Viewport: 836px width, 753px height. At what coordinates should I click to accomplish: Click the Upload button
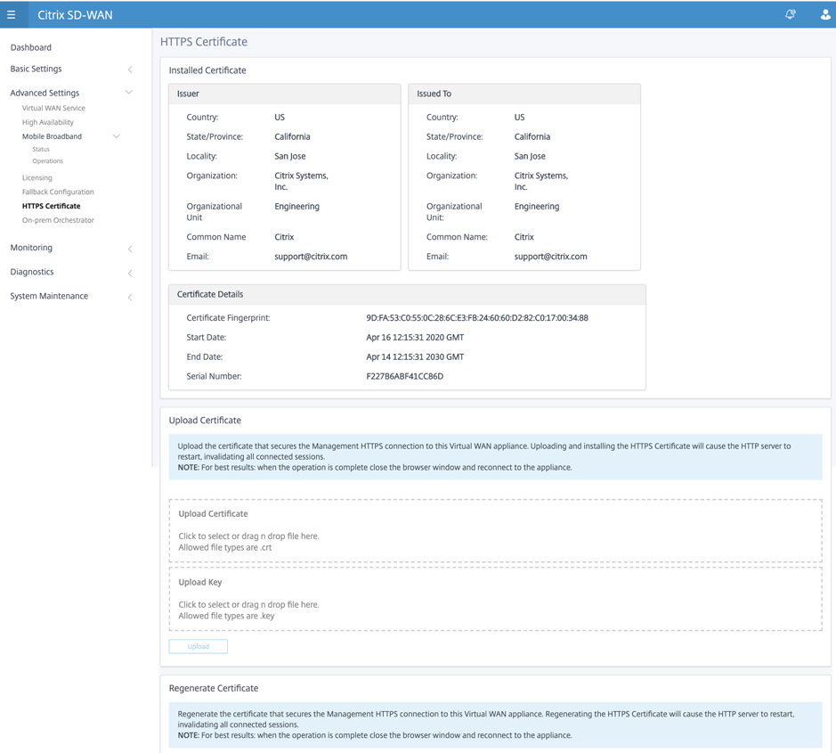199,646
